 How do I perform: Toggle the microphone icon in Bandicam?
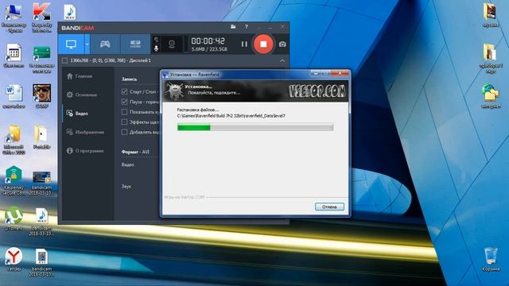(x=156, y=48)
